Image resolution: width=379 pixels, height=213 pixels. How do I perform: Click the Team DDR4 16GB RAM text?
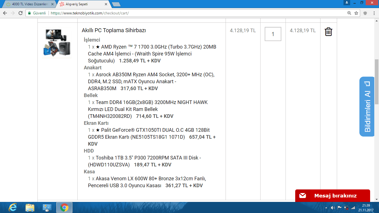pos(148,109)
